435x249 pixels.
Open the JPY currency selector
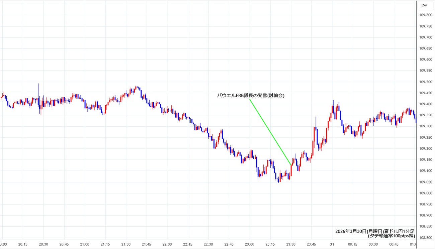(x=424, y=6)
